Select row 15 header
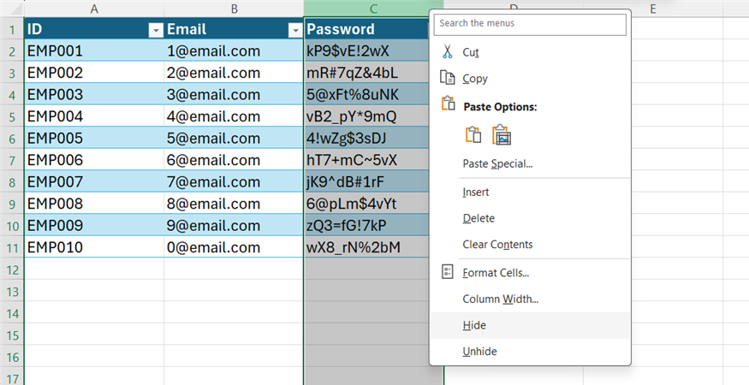This screenshot has height=385, width=749. pyautogui.click(x=12, y=335)
